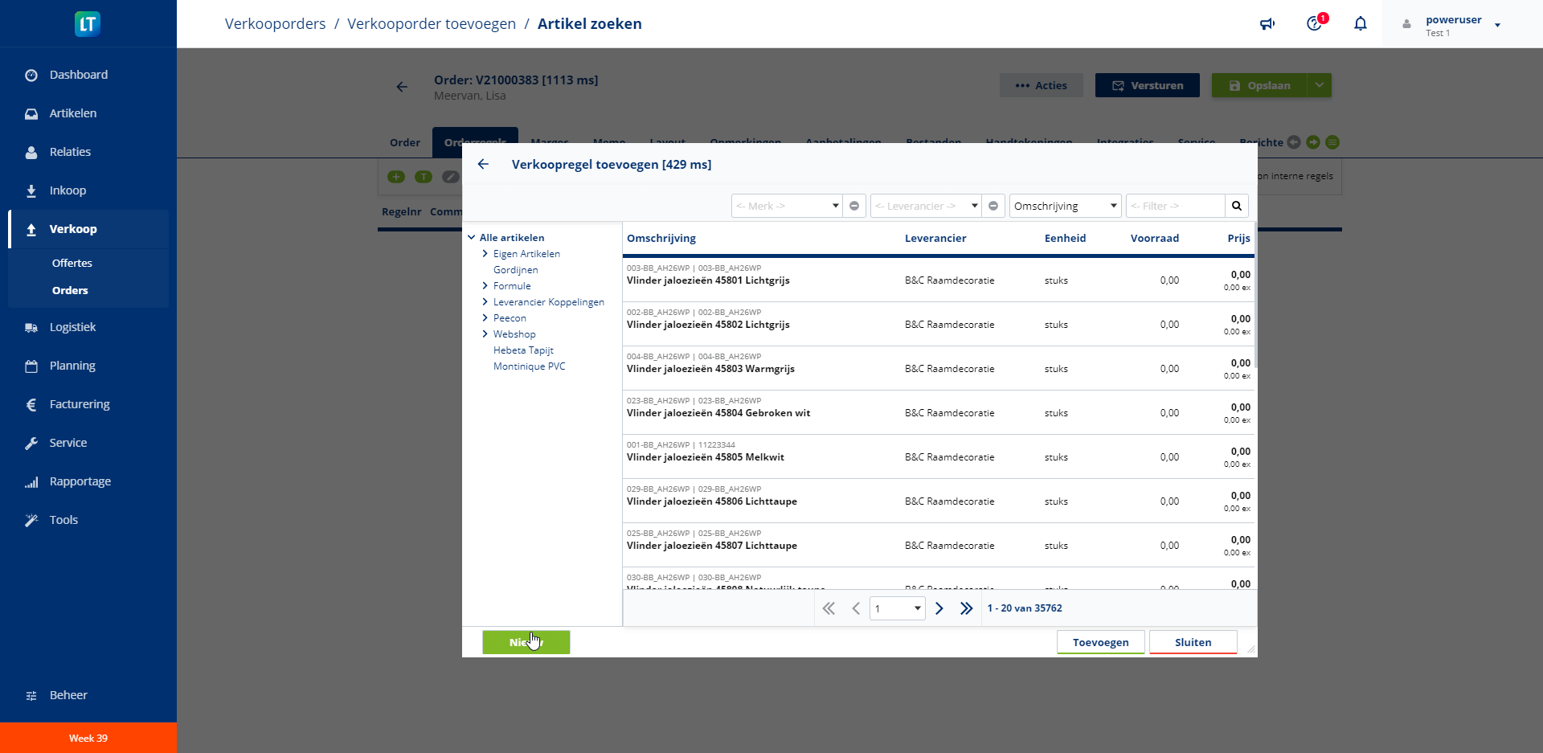The image size is (1543, 753).
Task: Click the Toevoegen button
Action: point(1100,642)
